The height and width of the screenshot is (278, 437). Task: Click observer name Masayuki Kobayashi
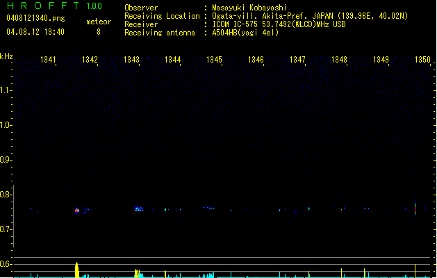[x=249, y=8]
